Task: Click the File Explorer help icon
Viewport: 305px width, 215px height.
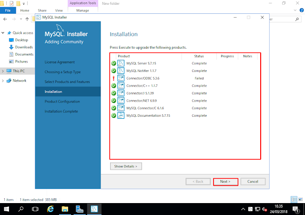Action: click(x=302, y=10)
